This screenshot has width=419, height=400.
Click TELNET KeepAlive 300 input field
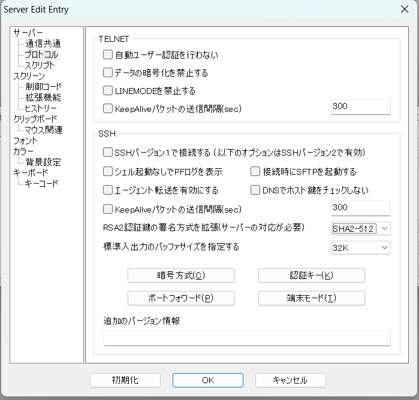[360, 107]
